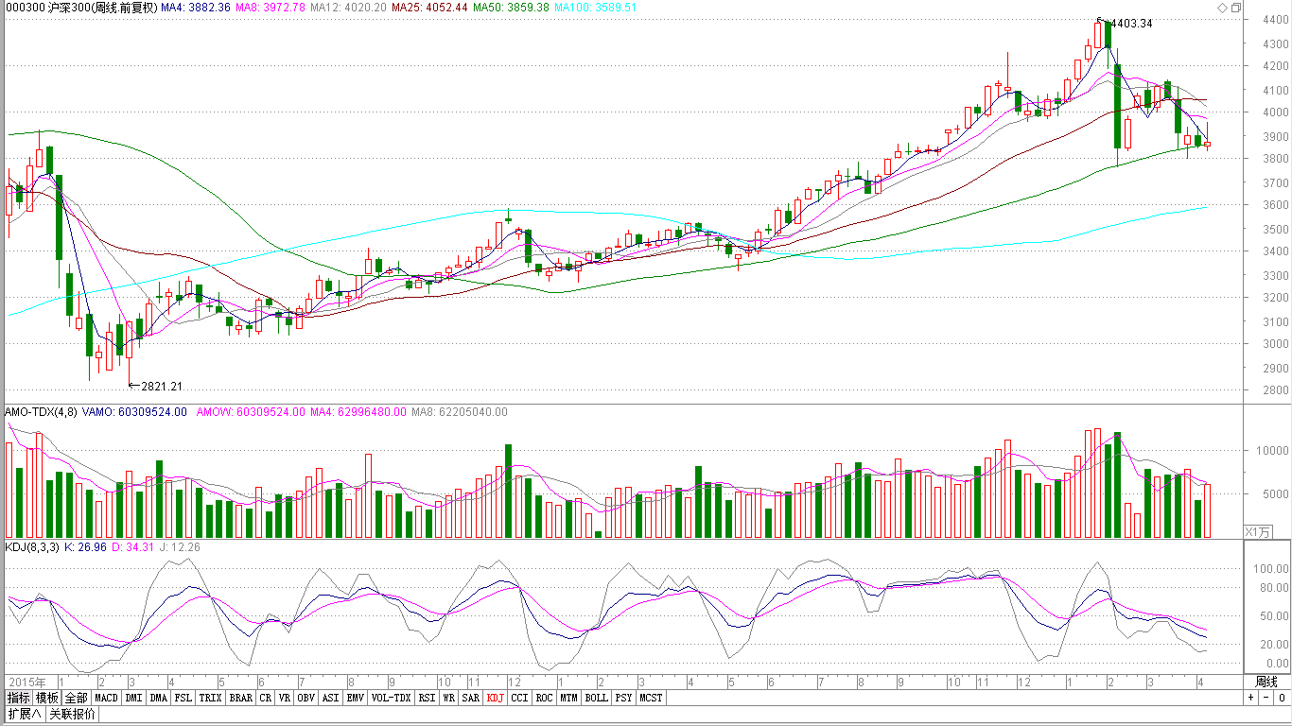Select the ASI indicator
The height and width of the screenshot is (726, 1292).
pyautogui.click(x=330, y=698)
